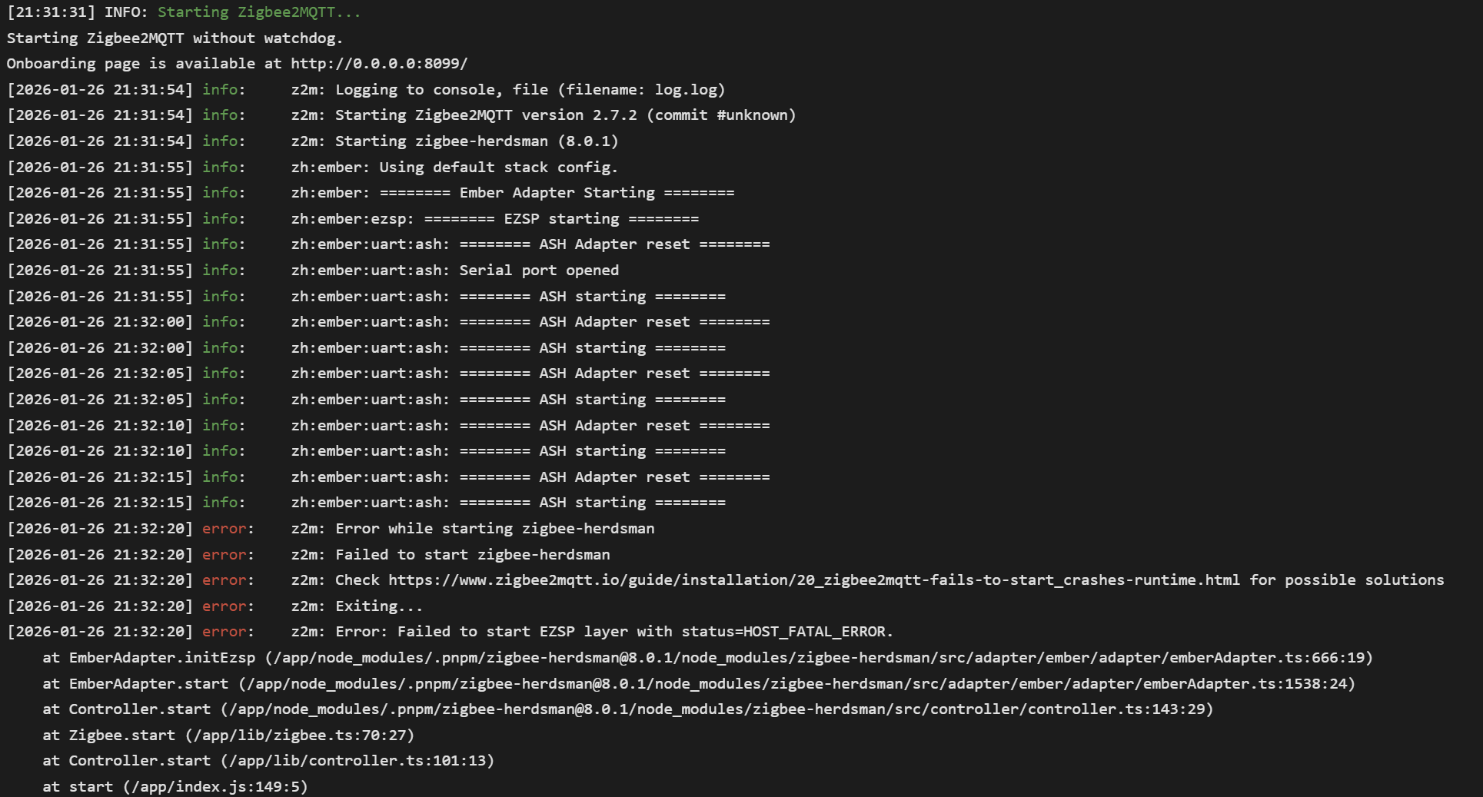1483x797 pixels.
Task: Click the emberAdapter.ts:666:19 stack trace path
Action: tap(819, 658)
